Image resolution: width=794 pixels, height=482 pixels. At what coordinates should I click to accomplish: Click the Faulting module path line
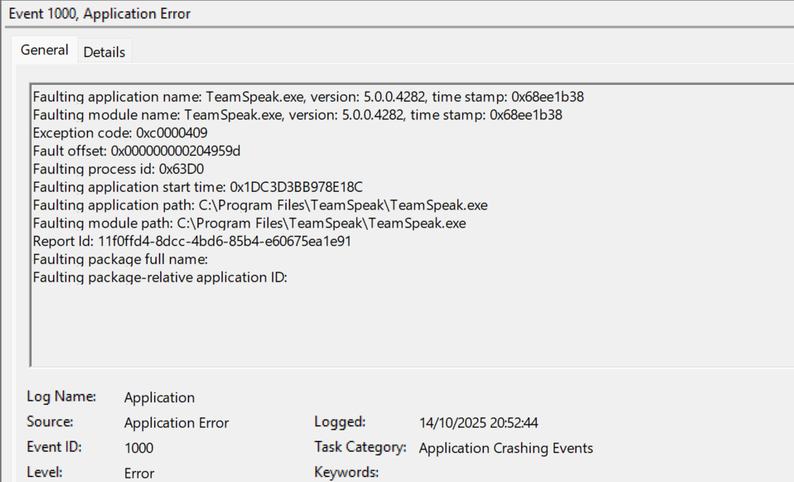pyautogui.click(x=249, y=223)
